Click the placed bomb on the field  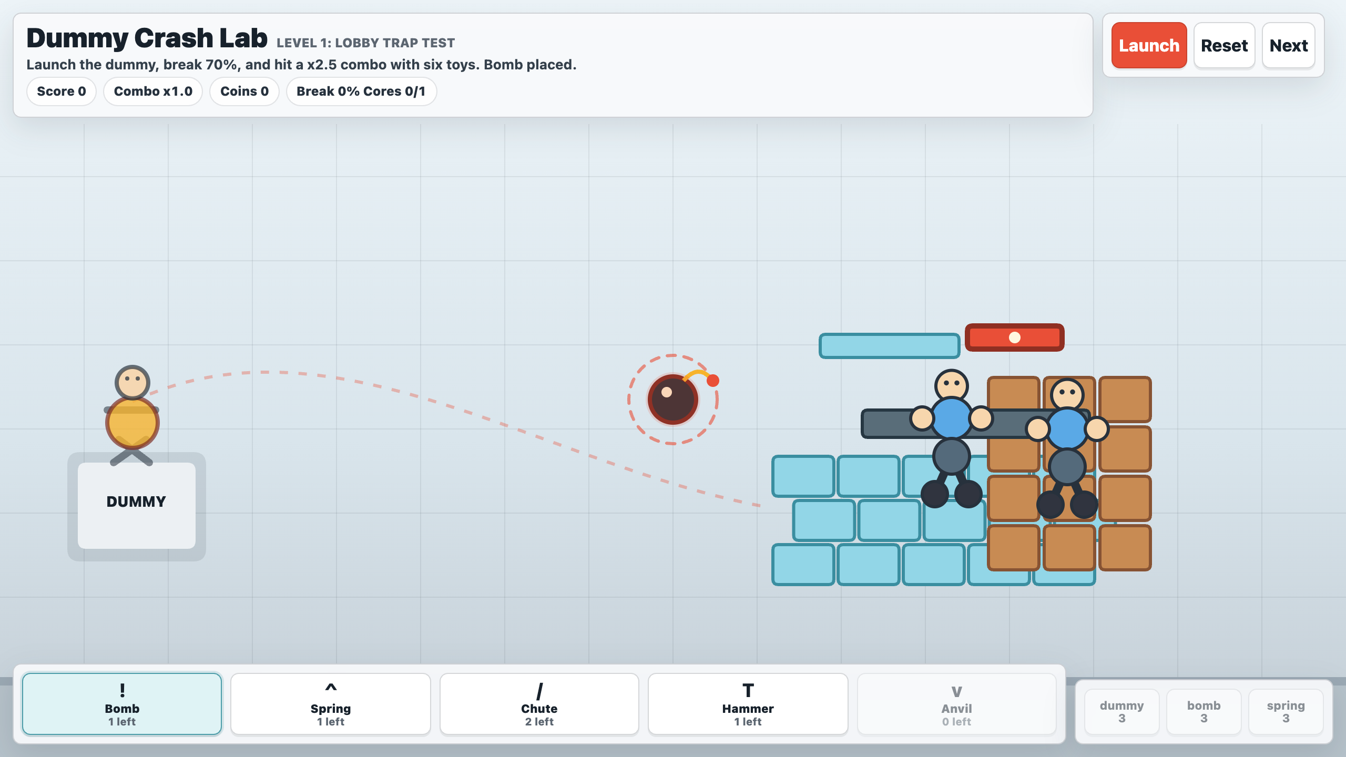click(674, 399)
